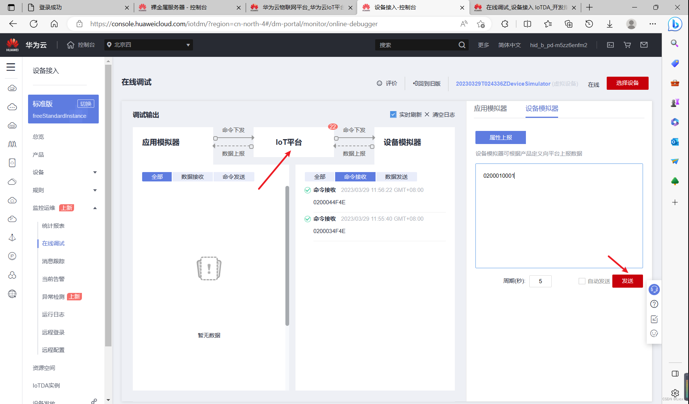Image resolution: width=689 pixels, height=404 pixels.
Task: Enable the 自动发送 checkbox
Action: tap(582, 281)
